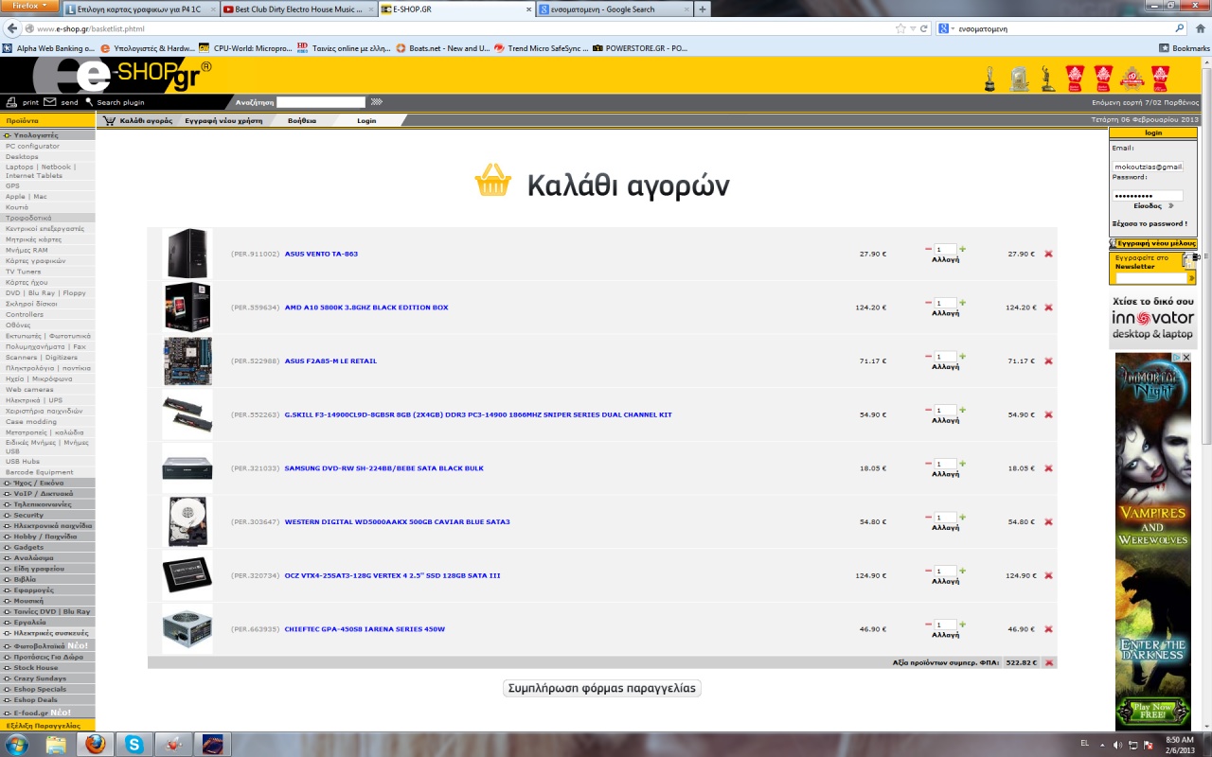Remove OCZ Vertex 4 SSD with red X
This screenshot has height=757, width=1212.
(x=1048, y=575)
